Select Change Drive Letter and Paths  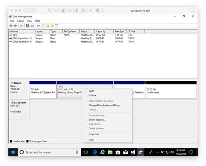click(108, 105)
